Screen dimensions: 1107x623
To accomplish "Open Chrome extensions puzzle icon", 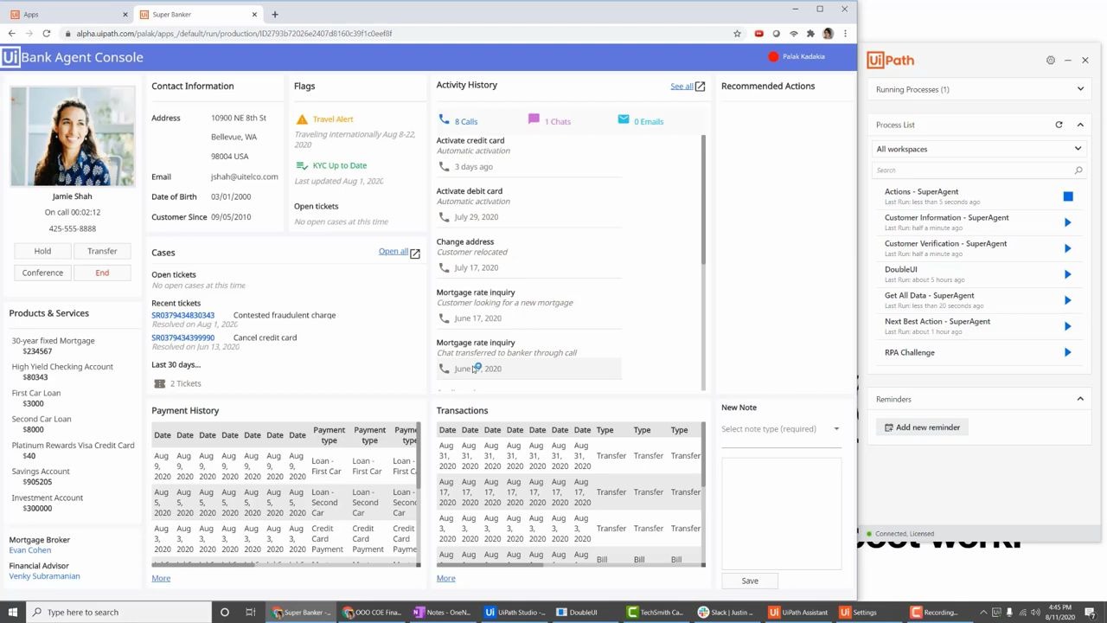I will [810, 34].
